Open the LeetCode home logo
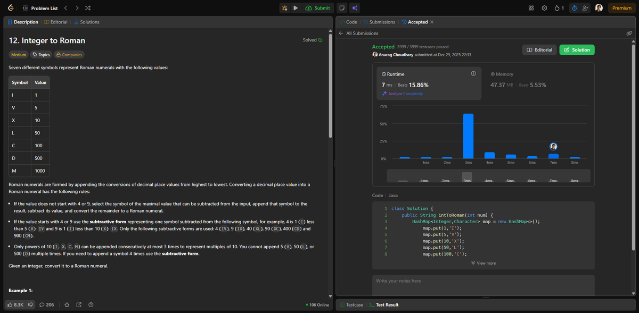 11,8
